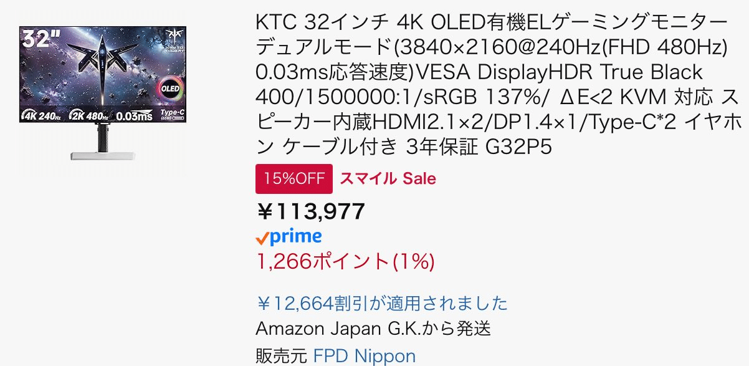Click the Amazon Japan G.K. shipping text
Image resolution: width=749 pixels, height=366 pixels.
[x=374, y=329]
